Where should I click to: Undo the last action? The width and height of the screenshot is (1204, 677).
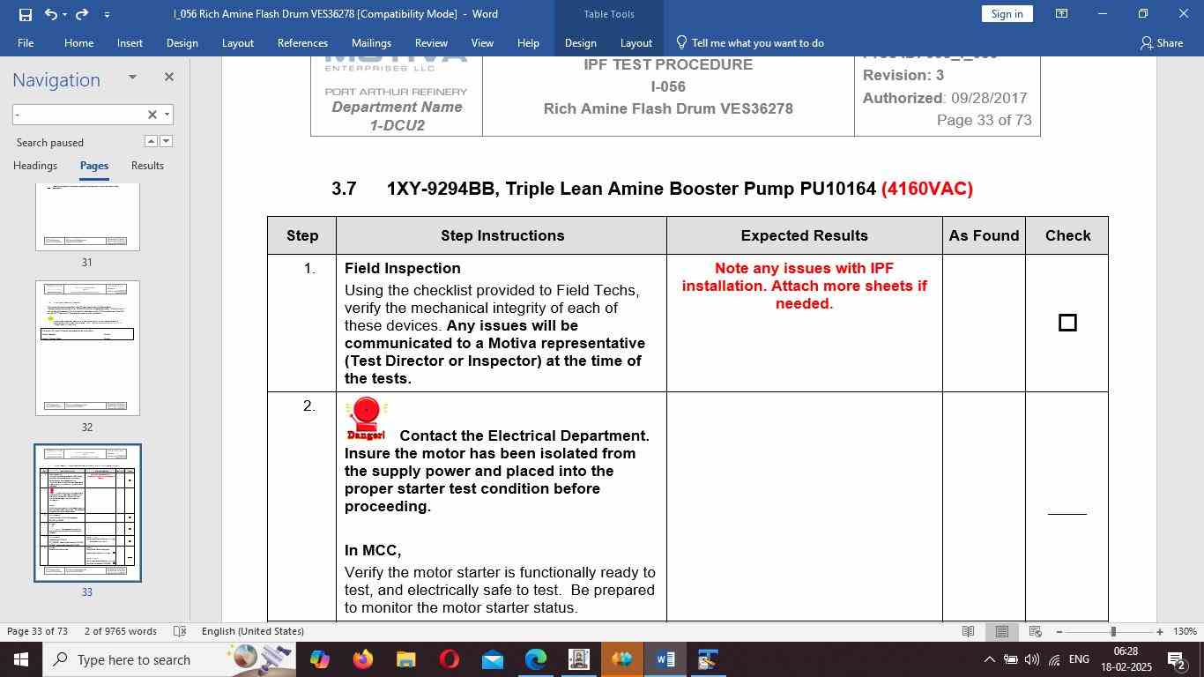(50, 14)
